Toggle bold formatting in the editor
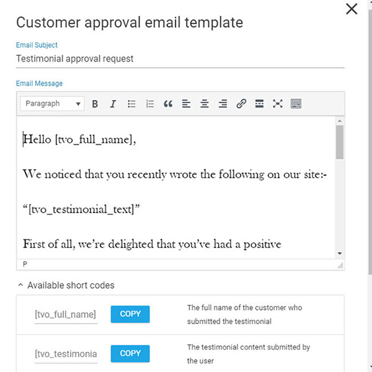Screen dimensions: 372x372 [95, 104]
